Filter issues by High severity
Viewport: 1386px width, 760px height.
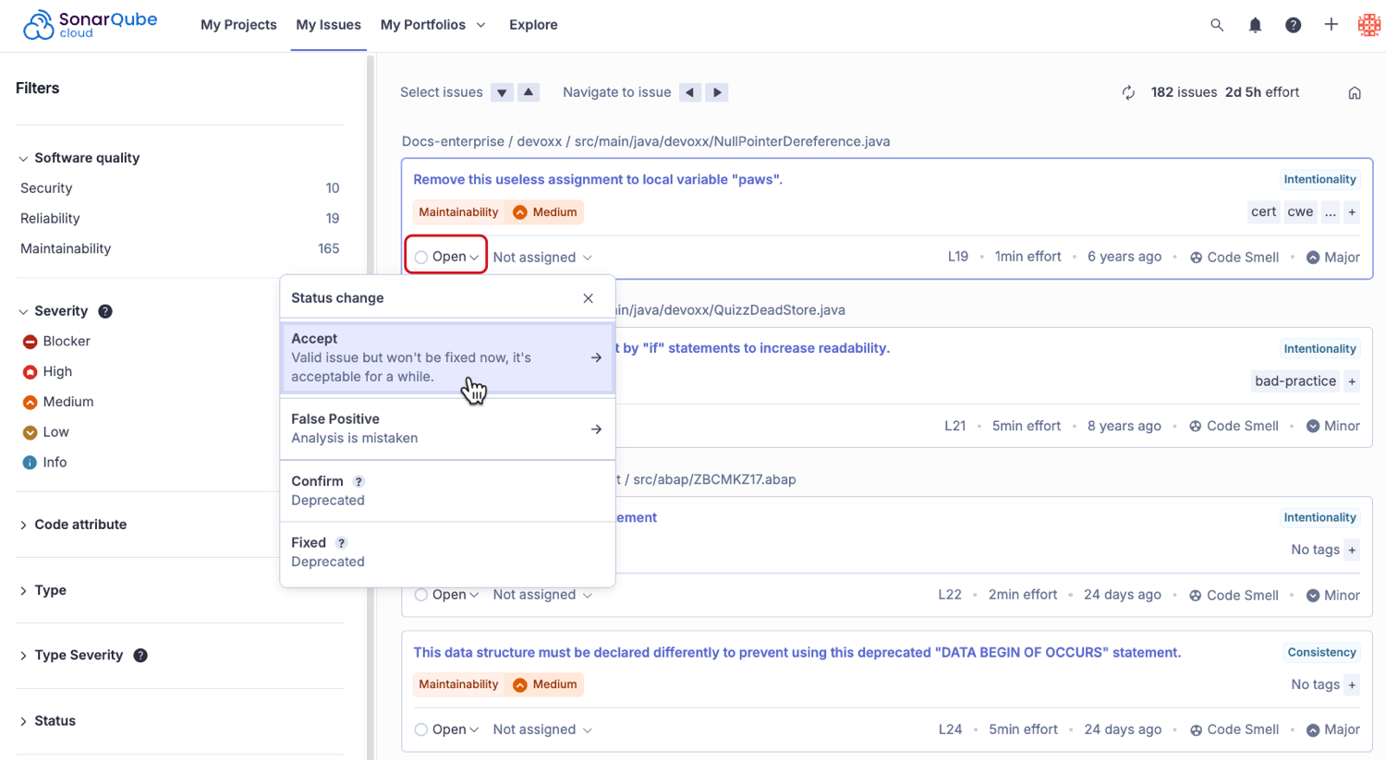58,371
